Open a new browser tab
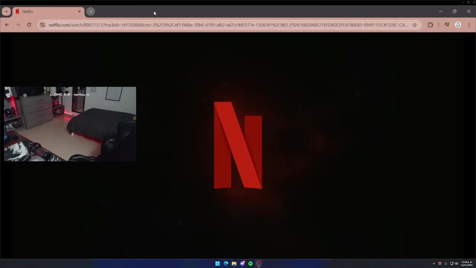The height and width of the screenshot is (268, 476). [x=90, y=12]
